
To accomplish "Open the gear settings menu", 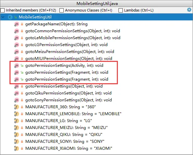I will 189,10.
